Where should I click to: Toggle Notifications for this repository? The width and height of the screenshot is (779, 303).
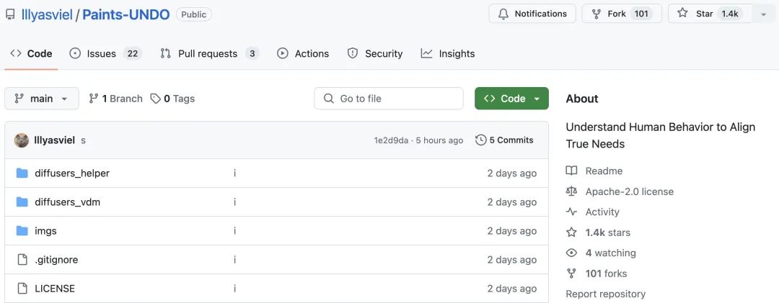[532, 14]
